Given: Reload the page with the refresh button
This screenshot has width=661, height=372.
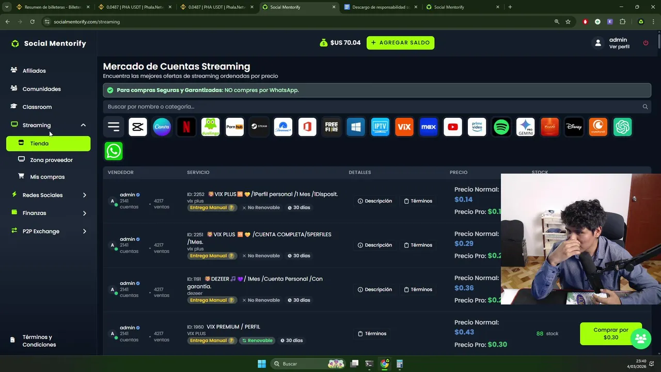Looking at the screenshot, I should pos(32,22).
